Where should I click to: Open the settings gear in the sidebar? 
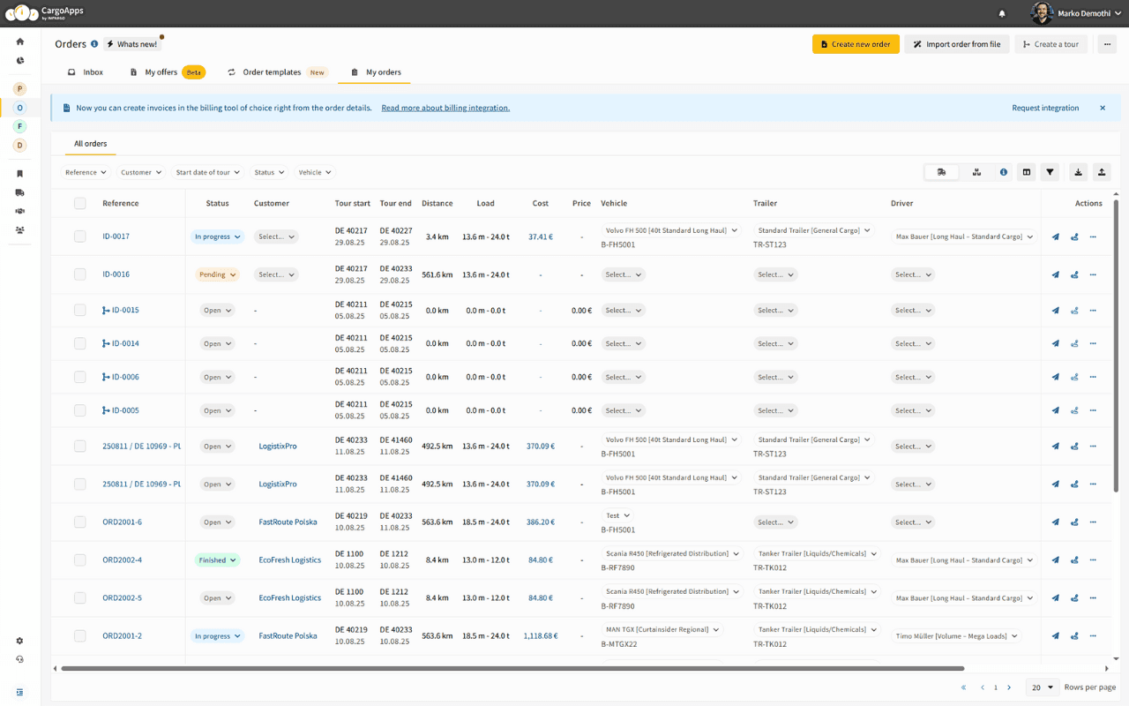[20, 641]
